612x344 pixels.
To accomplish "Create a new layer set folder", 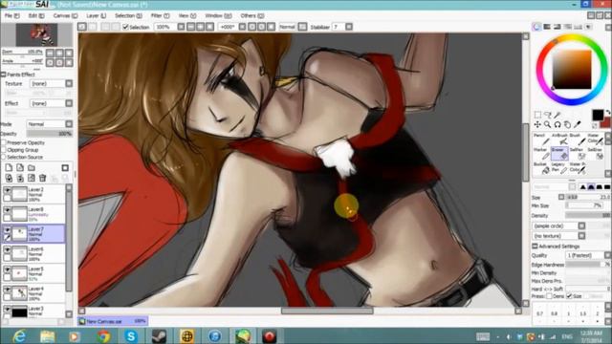I will (32, 168).
